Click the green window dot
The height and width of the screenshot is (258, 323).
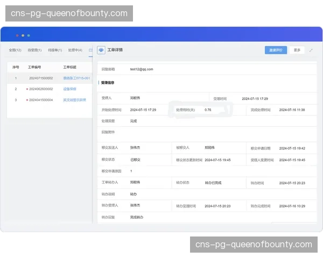[29, 35]
